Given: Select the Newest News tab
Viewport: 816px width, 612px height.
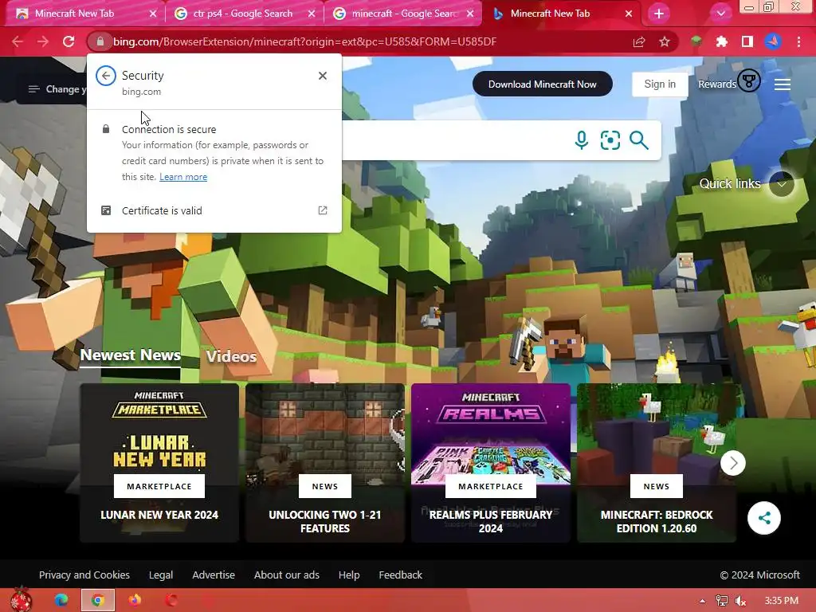Looking at the screenshot, I should [130, 355].
